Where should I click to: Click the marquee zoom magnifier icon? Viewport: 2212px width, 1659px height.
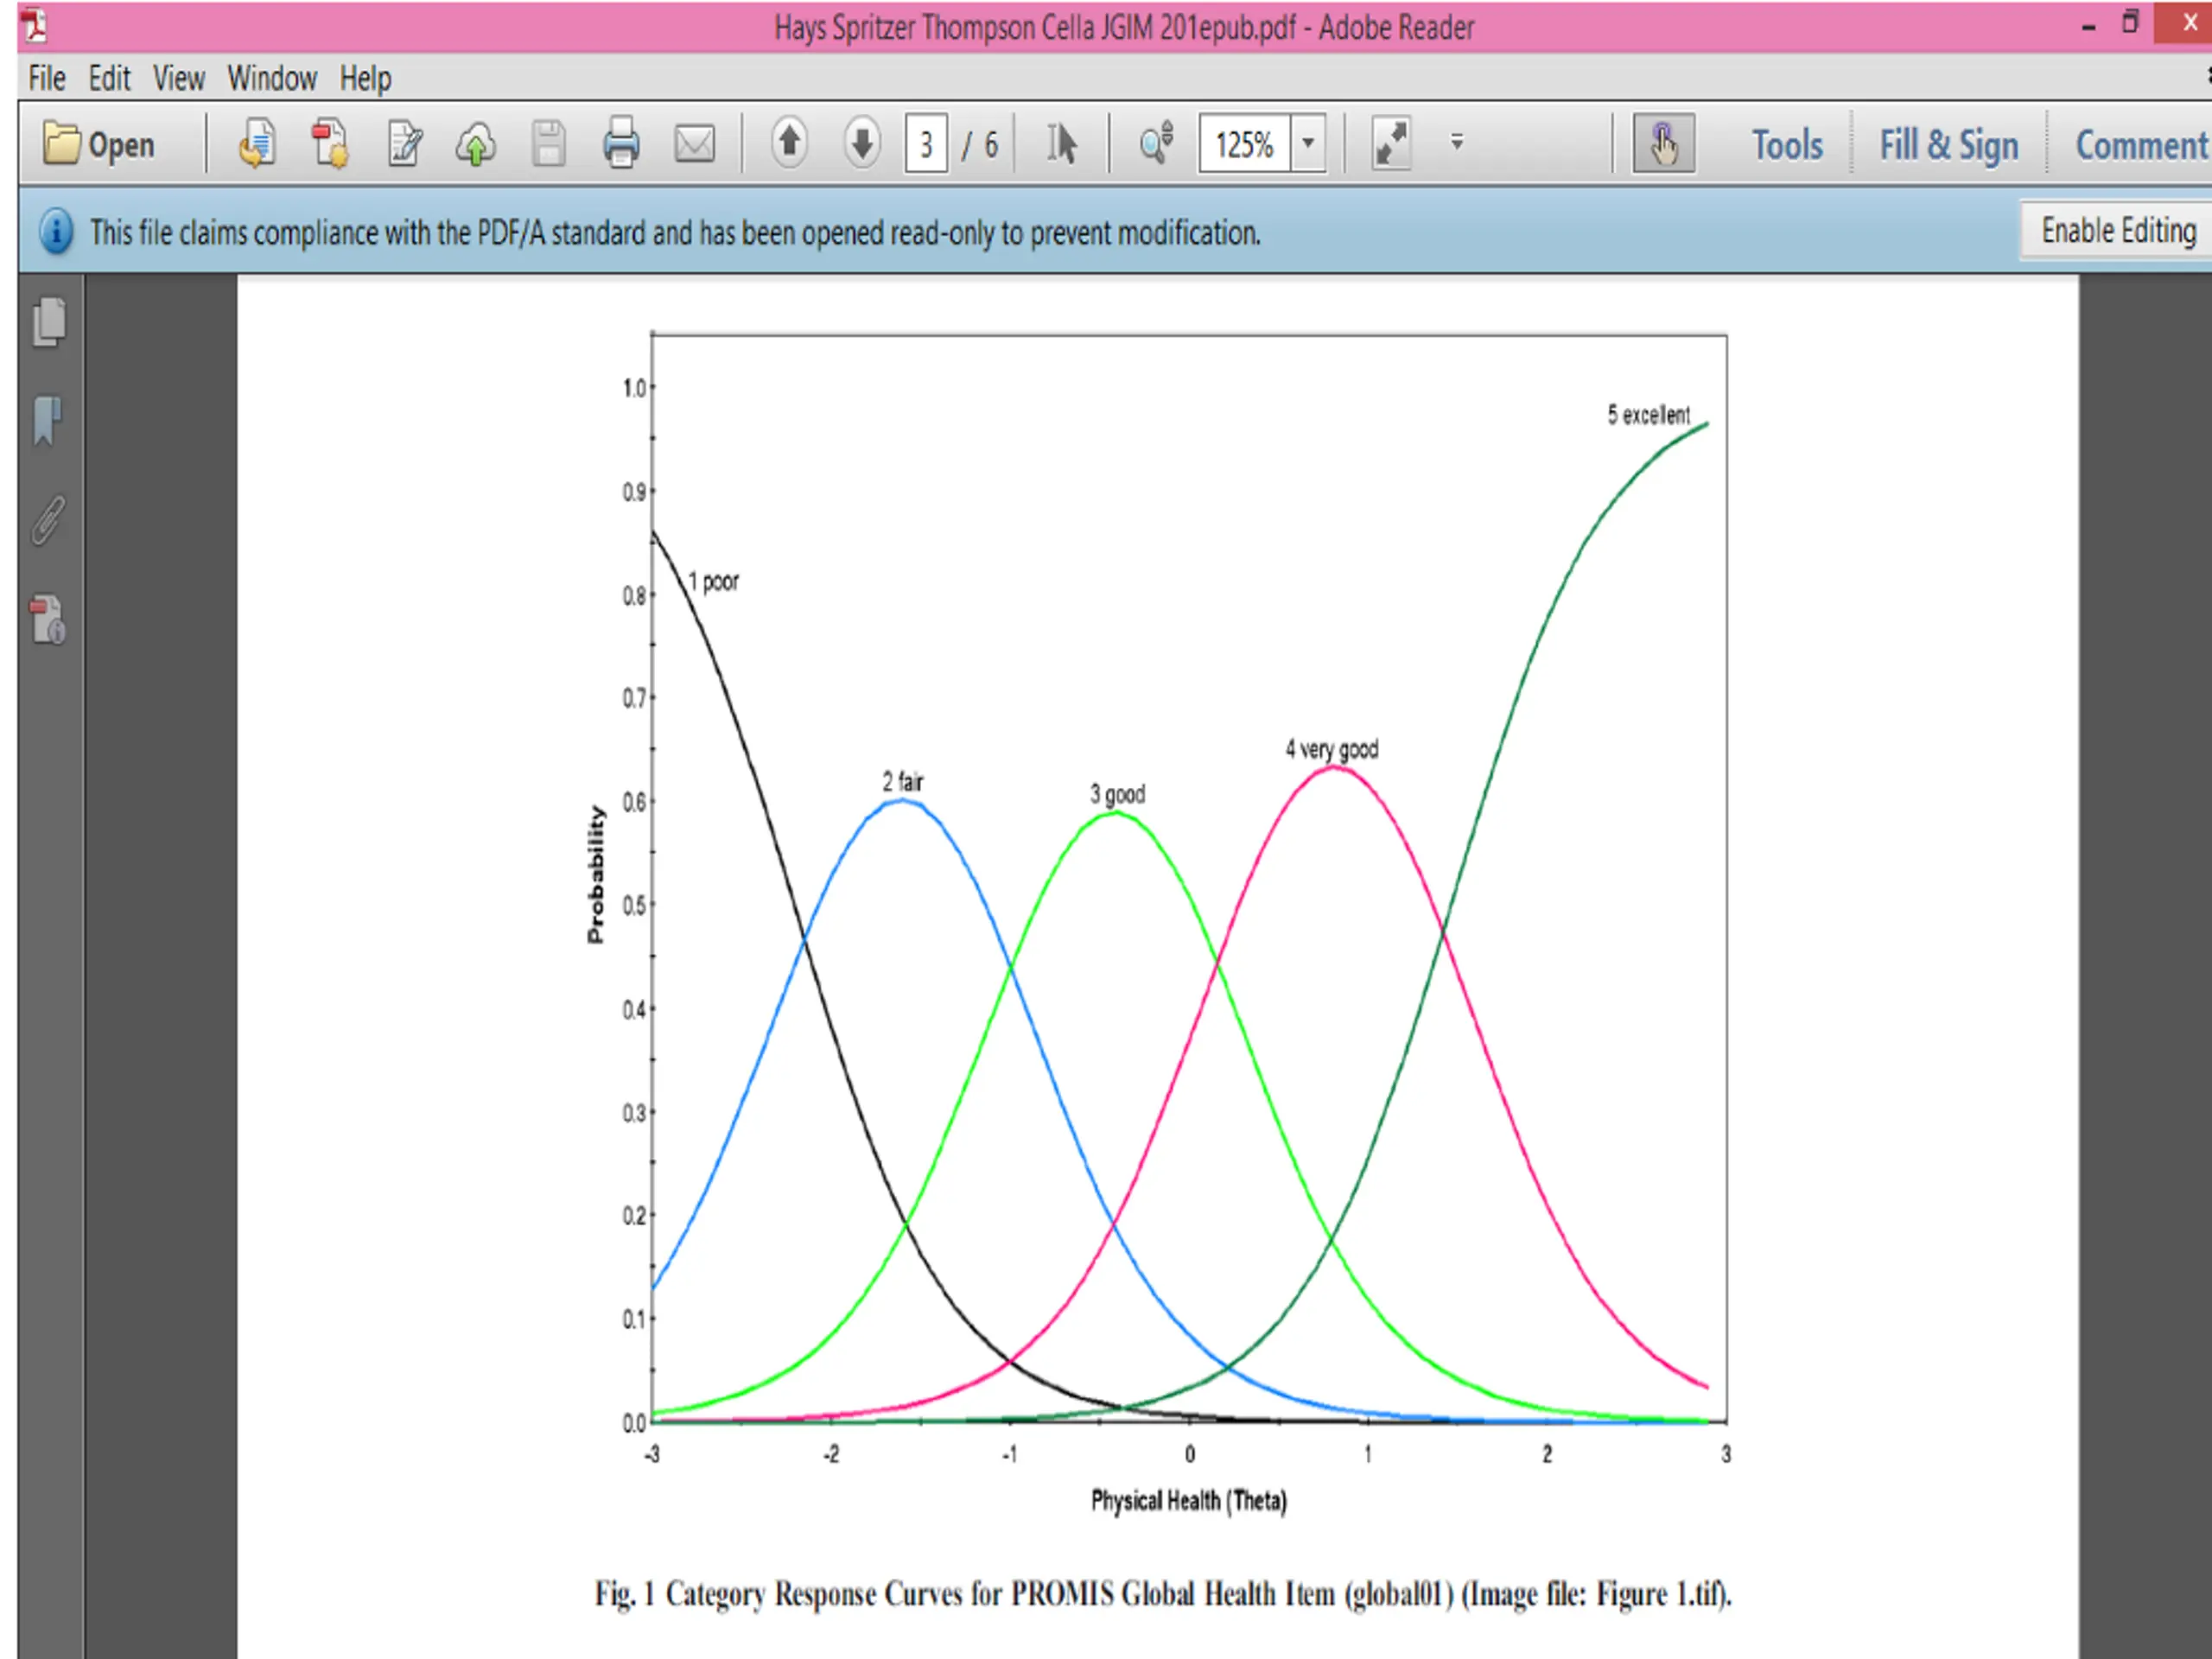pyautogui.click(x=1156, y=144)
